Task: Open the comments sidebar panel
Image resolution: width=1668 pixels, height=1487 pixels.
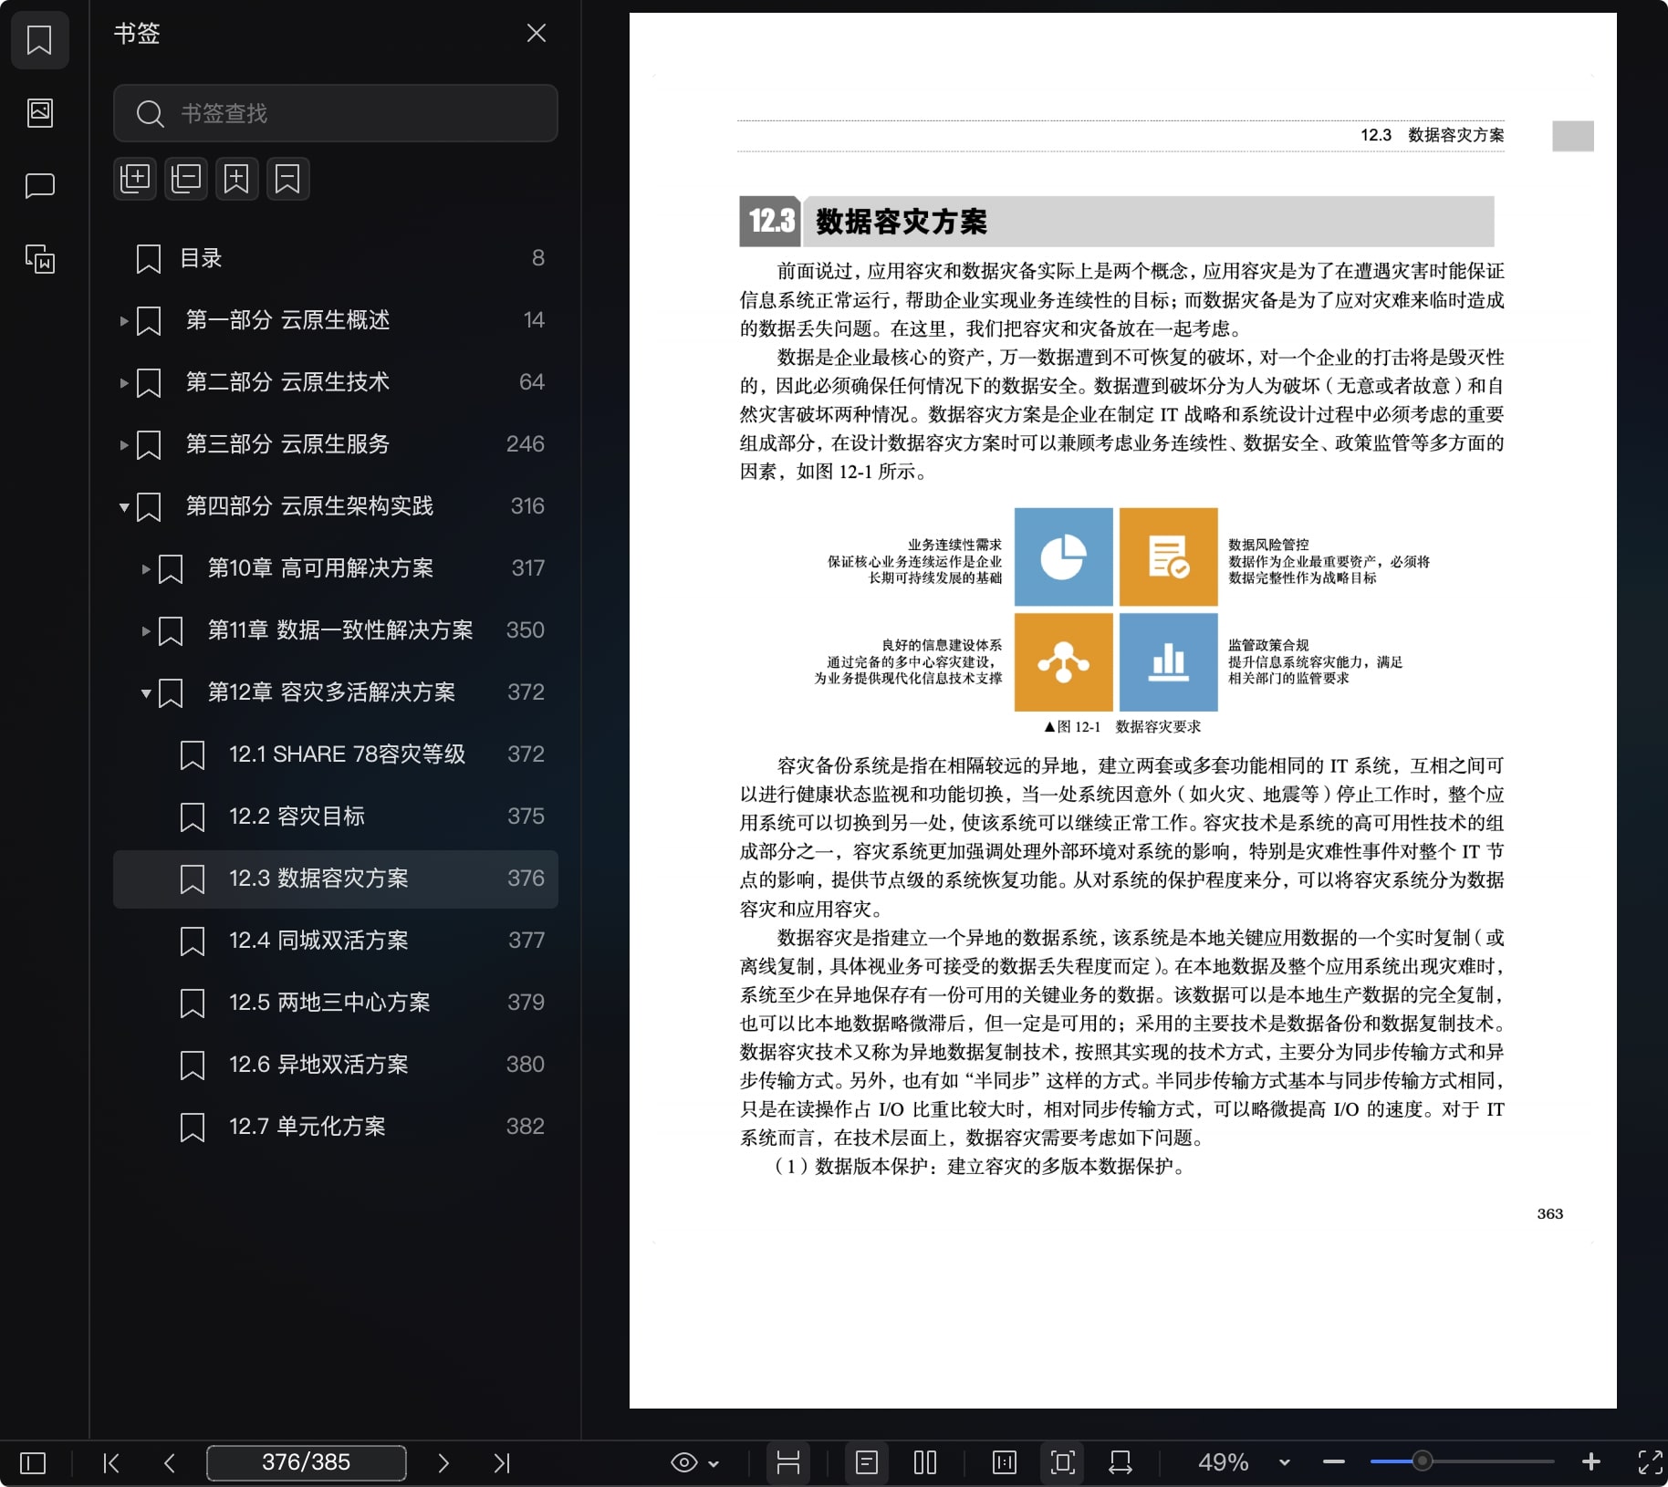Action: [39, 186]
